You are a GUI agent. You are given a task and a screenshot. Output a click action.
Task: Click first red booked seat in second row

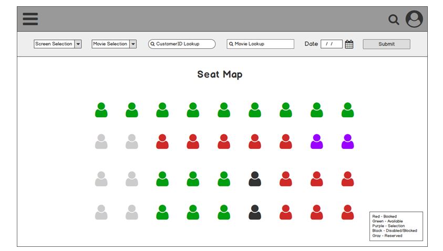pyautogui.click(x=162, y=141)
